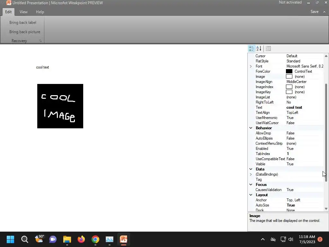Collapse the Data category
The width and height of the screenshot is (329, 247).
(x=251, y=169)
